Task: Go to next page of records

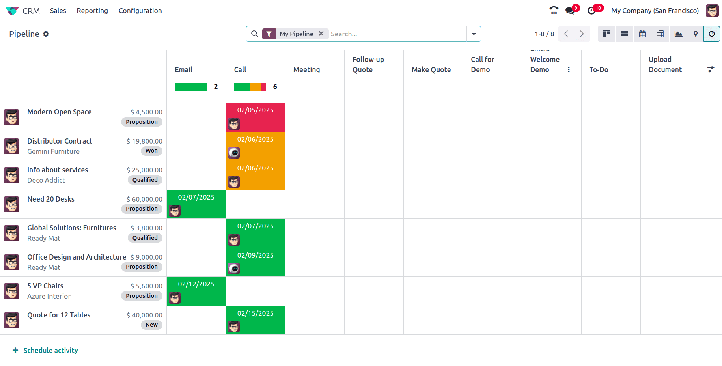Action: click(x=582, y=34)
